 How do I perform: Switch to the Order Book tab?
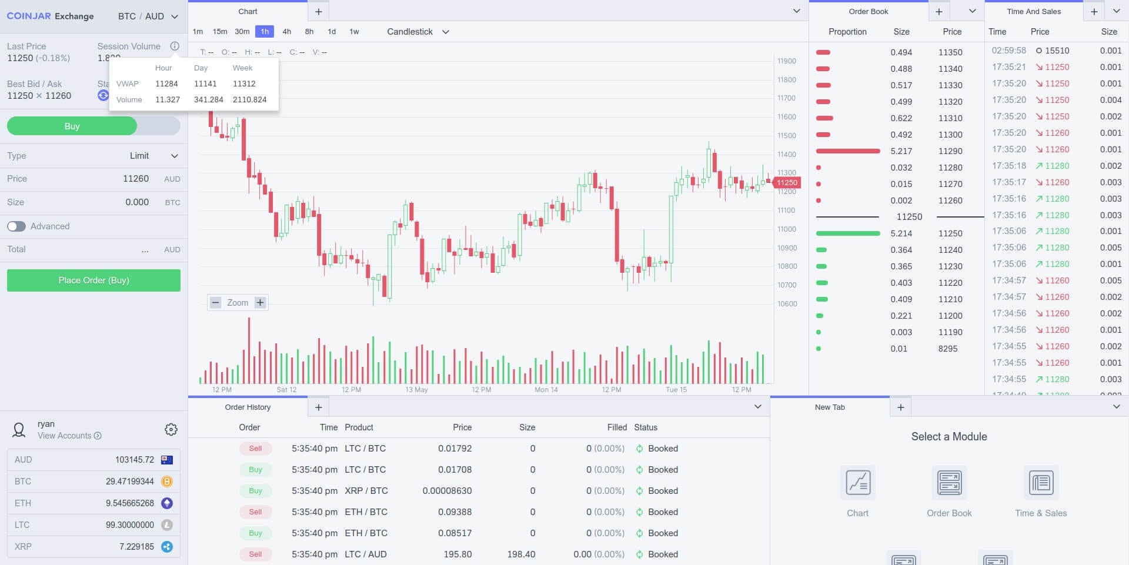869,12
